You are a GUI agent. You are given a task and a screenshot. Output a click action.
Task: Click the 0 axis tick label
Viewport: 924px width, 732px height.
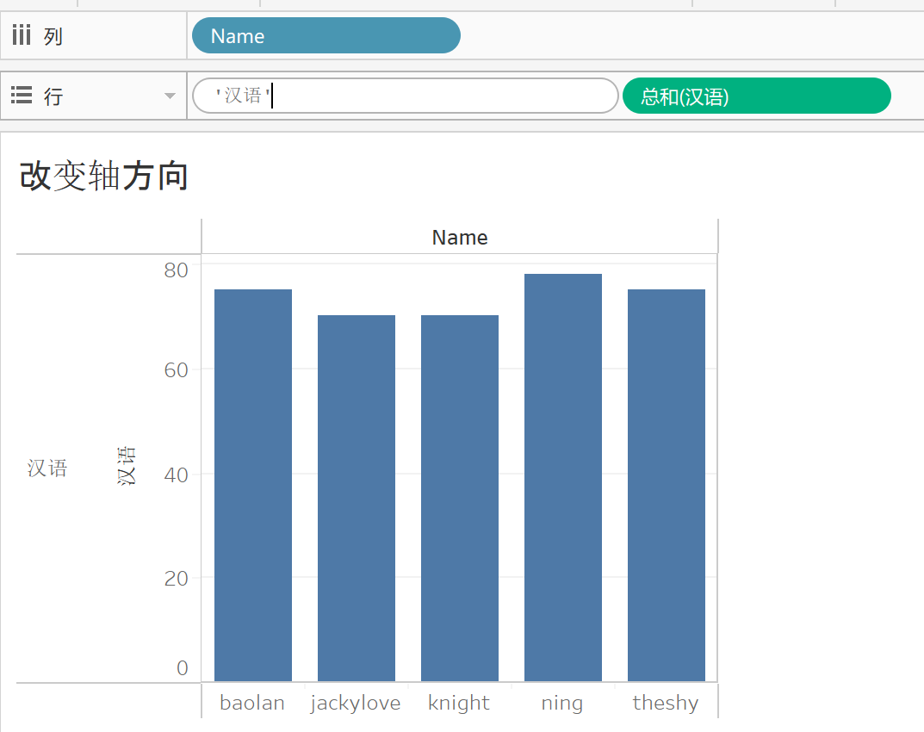pyautogui.click(x=183, y=668)
